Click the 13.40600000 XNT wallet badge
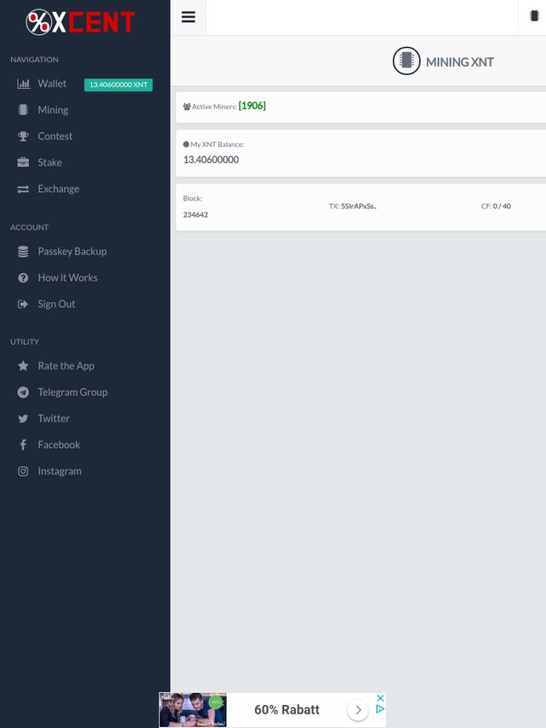Screen dimensions: 546x728 coord(119,84)
